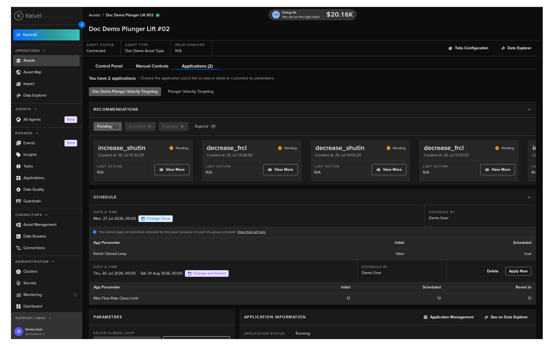This screenshot has width=554, height=346.
Task: Open Tasks icon in sidebar
Action: click(18, 166)
